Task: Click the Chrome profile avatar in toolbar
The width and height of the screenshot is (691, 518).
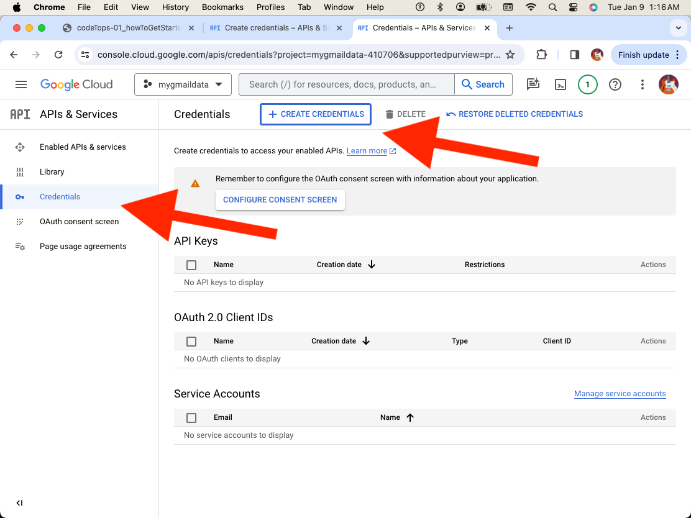Action: point(597,55)
